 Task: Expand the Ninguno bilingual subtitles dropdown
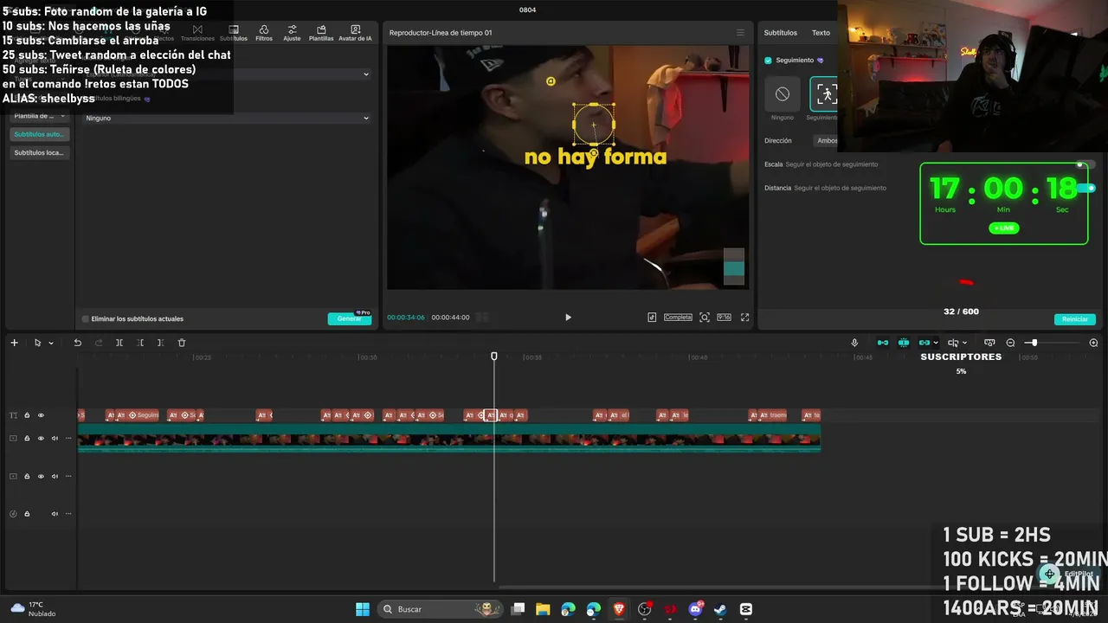pos(227,118)
